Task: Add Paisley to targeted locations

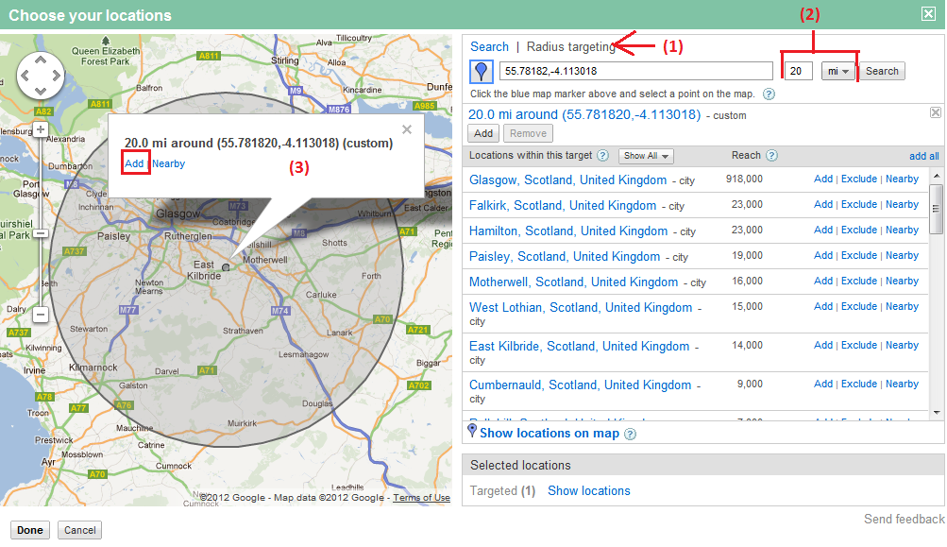Action: [823, 255]
